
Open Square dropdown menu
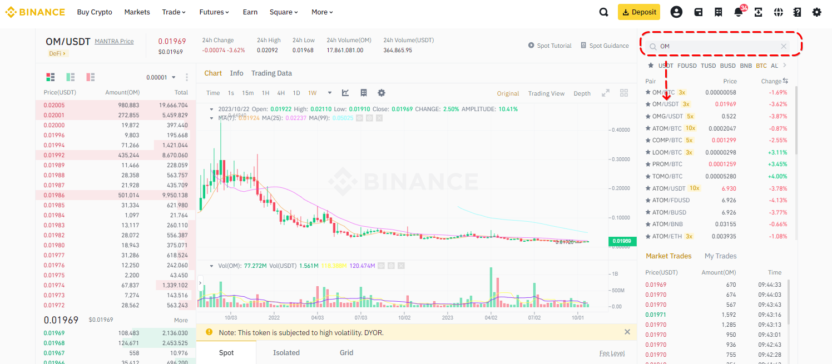284,12
